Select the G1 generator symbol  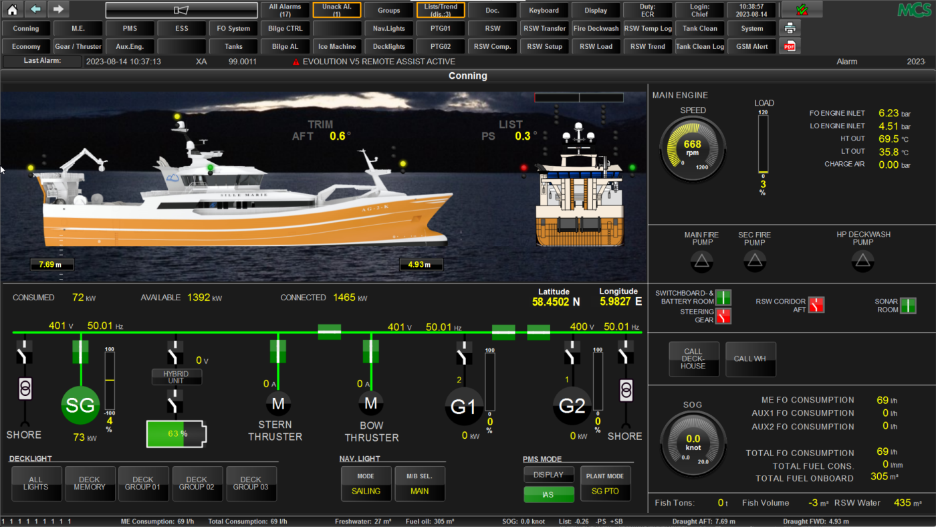pyautogui.click(x=463, y=407)
